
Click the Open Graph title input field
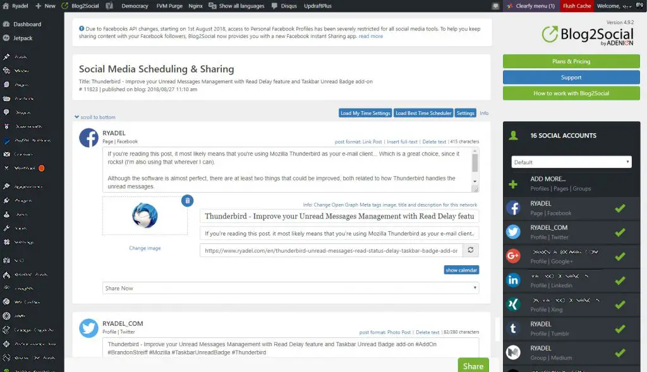pyautogui.click(x=339, y=216)
